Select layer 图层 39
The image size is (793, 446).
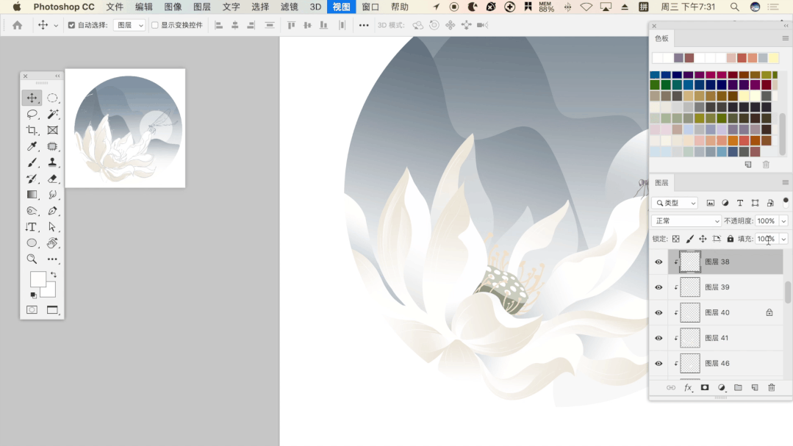[x=725, y=287]
